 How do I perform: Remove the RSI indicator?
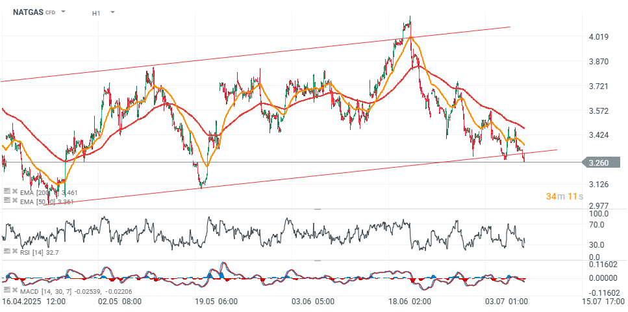(x=14, y=251)
